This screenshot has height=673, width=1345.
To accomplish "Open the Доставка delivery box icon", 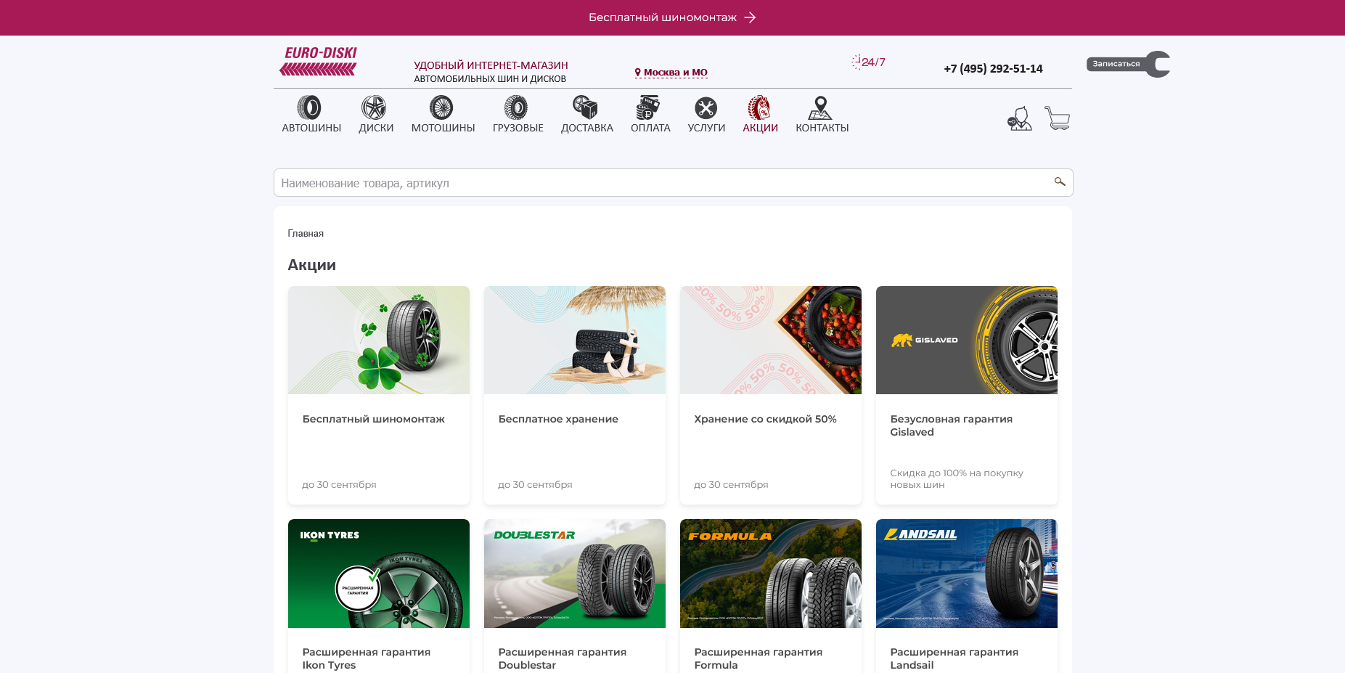I will [585, 107].
